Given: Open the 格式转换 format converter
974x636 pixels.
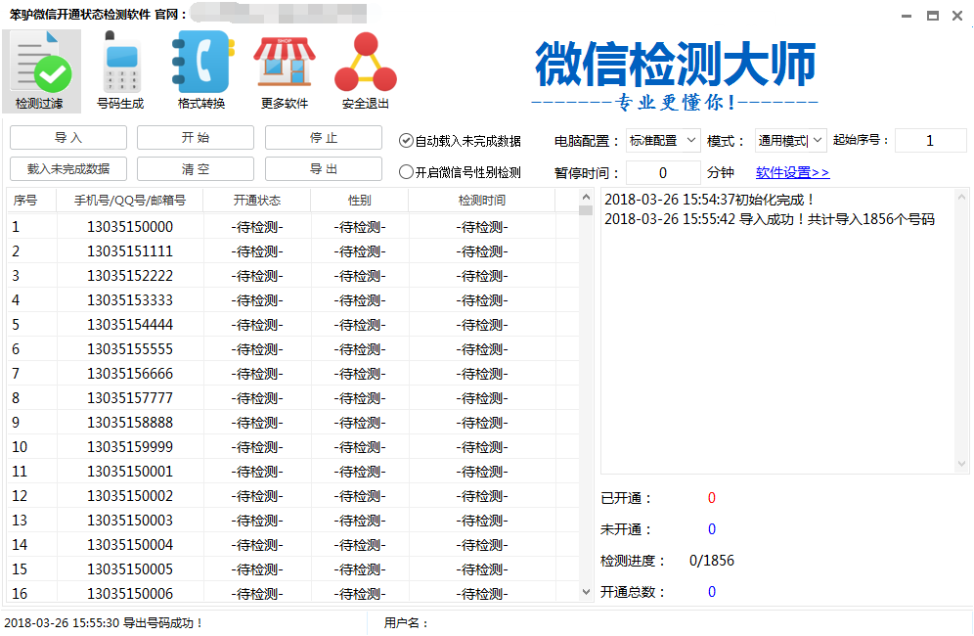Looking at the screenshot, I should click(201, 71).
